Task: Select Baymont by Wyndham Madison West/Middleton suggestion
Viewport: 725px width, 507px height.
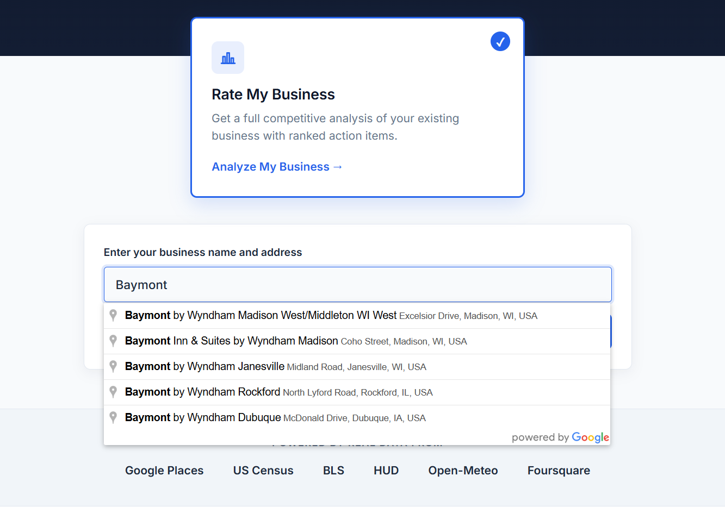Action: tap(357, 316)
